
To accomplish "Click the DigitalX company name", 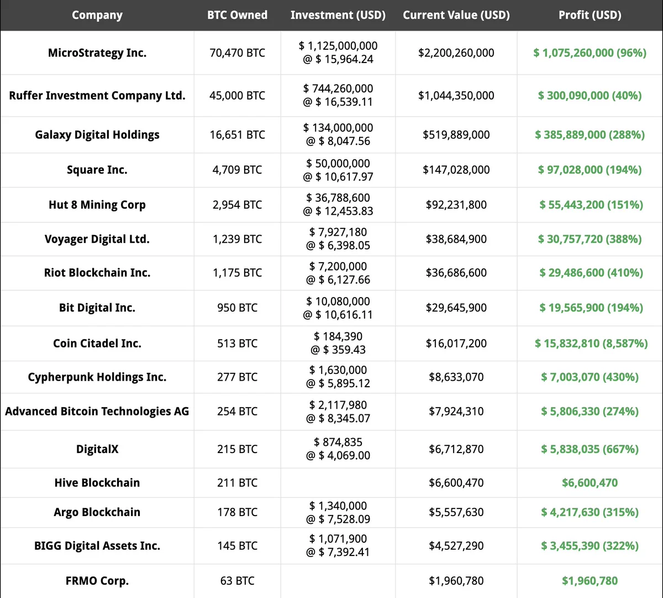I will pyautogui.click(x=97, y=449).
